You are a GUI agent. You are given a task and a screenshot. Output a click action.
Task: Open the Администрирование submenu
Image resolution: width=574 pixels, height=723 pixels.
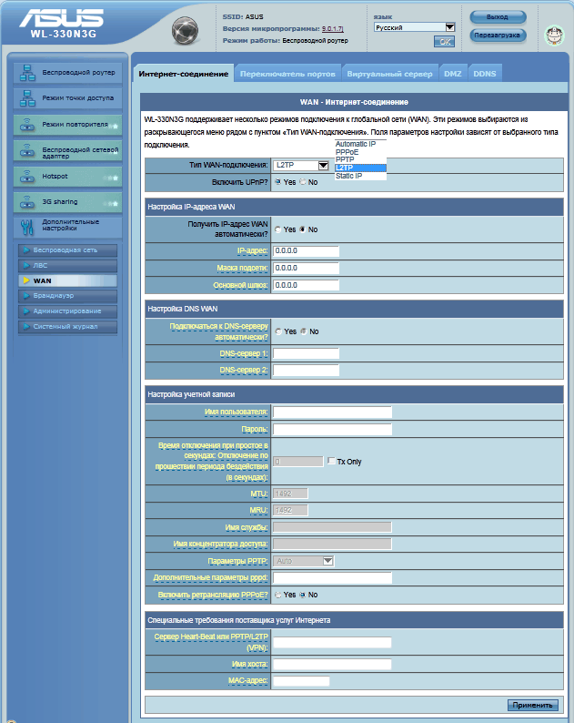[67, 311]
